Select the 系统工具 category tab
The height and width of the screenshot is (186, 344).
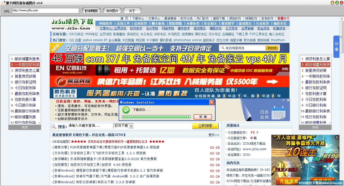coord(123,23)
